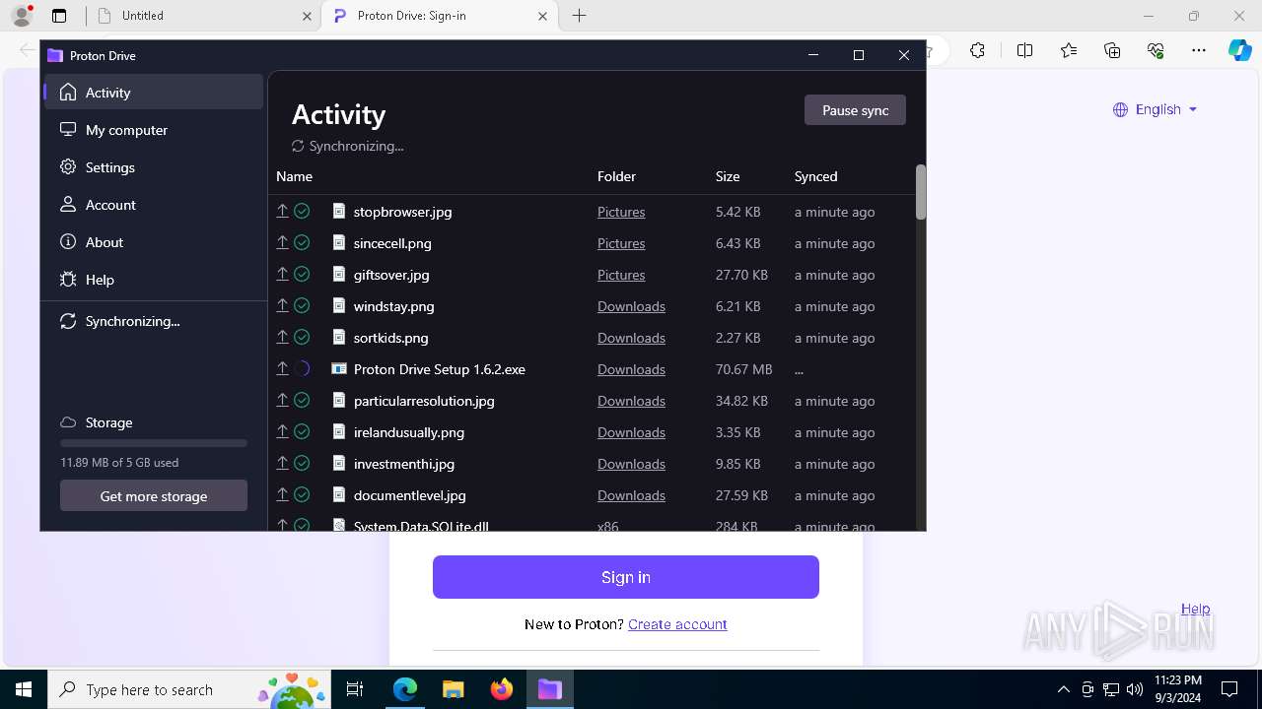Open Pictures folder link for stopbrowser.jpg
The image size is (1262, 709).
[x=621, y=212]
